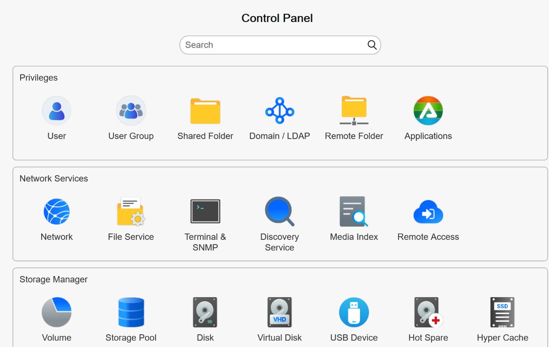Viewport: 549px width, 347px height.
Task: Open Volume in Storage Manager
Action: [57, 312]
